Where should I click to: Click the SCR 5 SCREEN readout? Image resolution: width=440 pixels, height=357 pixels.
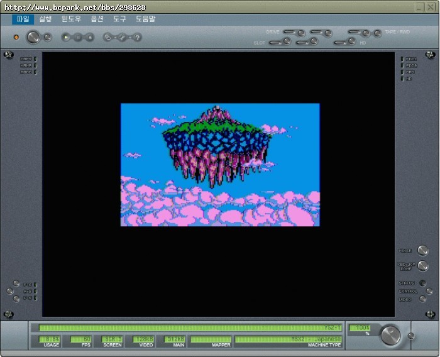click(112, 339)
